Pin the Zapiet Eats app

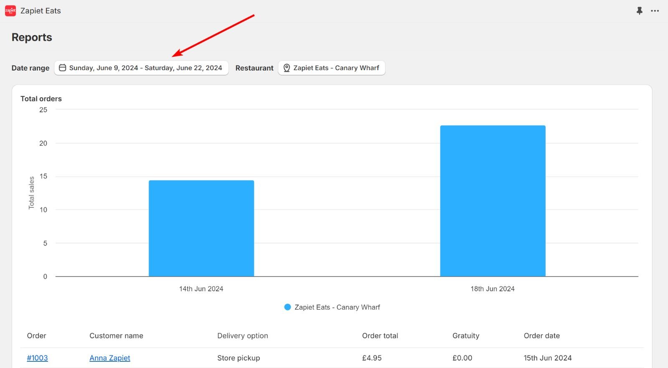tap(639, 11)
